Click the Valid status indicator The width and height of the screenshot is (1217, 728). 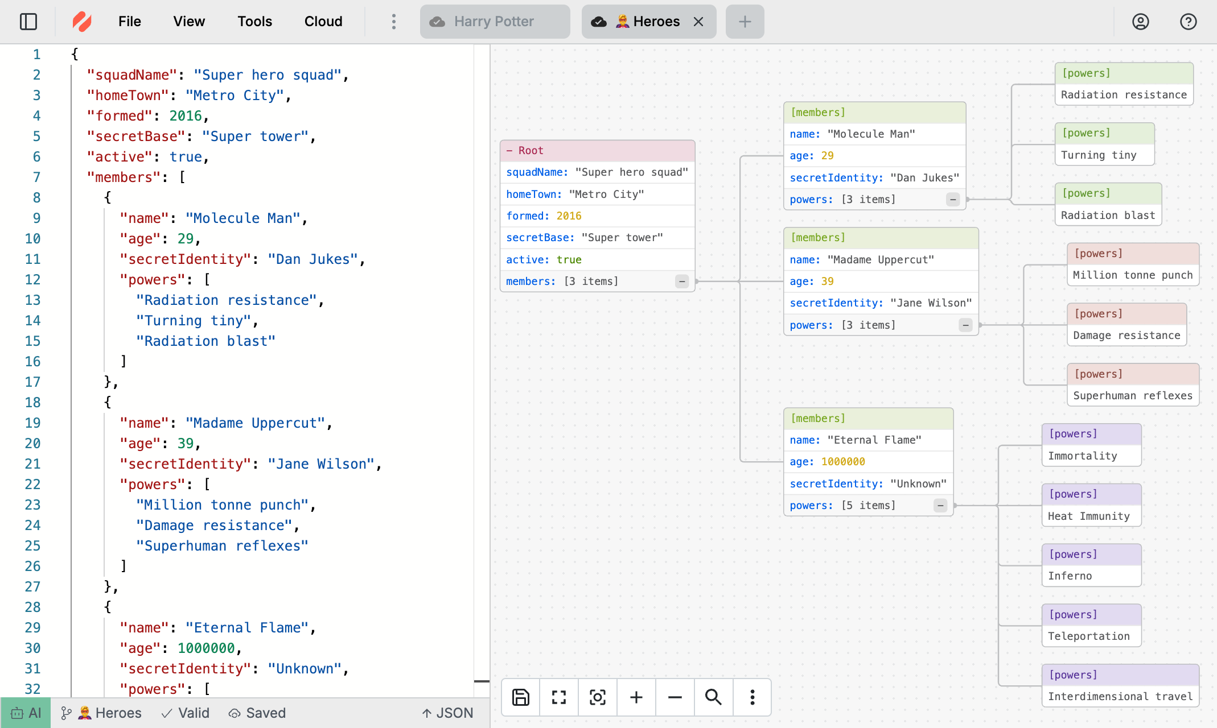coord(185,713)
